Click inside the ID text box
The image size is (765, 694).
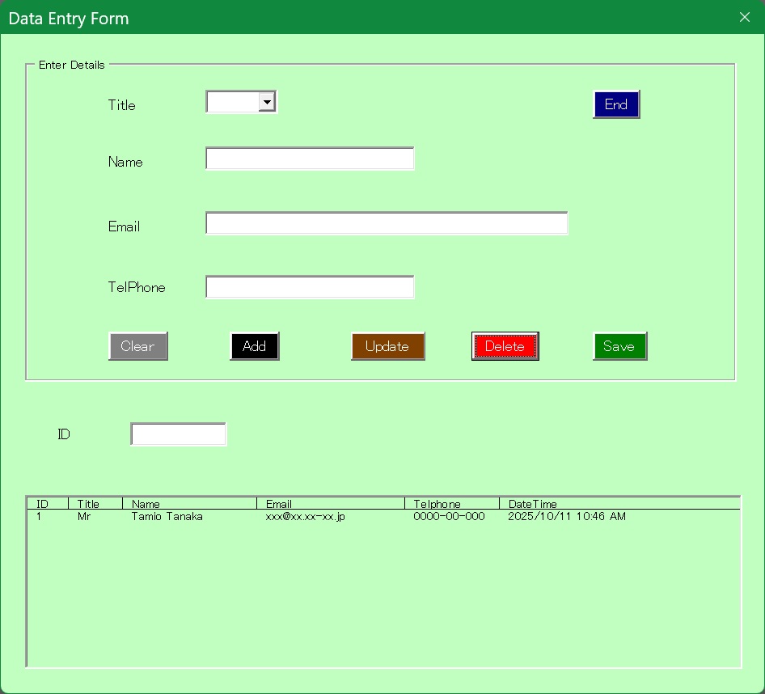tap(179, 434)
